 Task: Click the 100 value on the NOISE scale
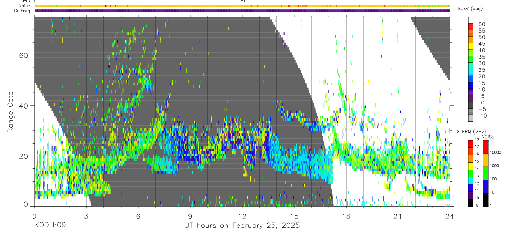pyautogui.click(x=494, y=179)
